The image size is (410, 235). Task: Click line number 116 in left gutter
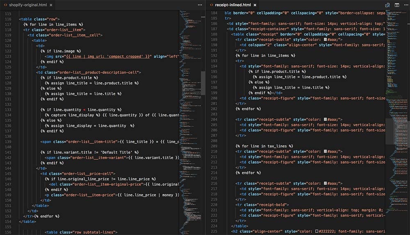[8, 19]
